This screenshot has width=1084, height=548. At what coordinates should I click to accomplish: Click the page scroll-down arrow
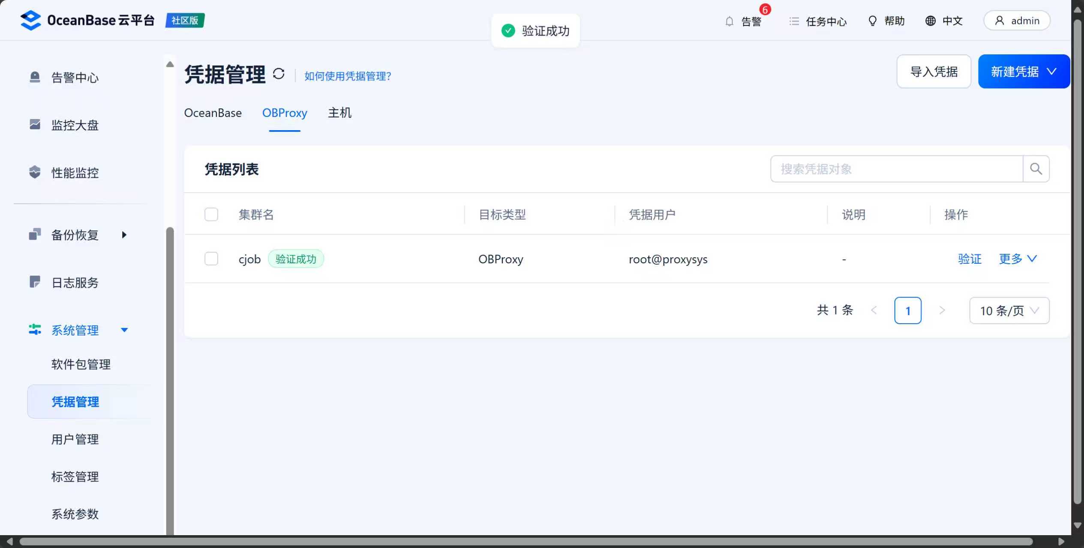tap(1078, 525)
